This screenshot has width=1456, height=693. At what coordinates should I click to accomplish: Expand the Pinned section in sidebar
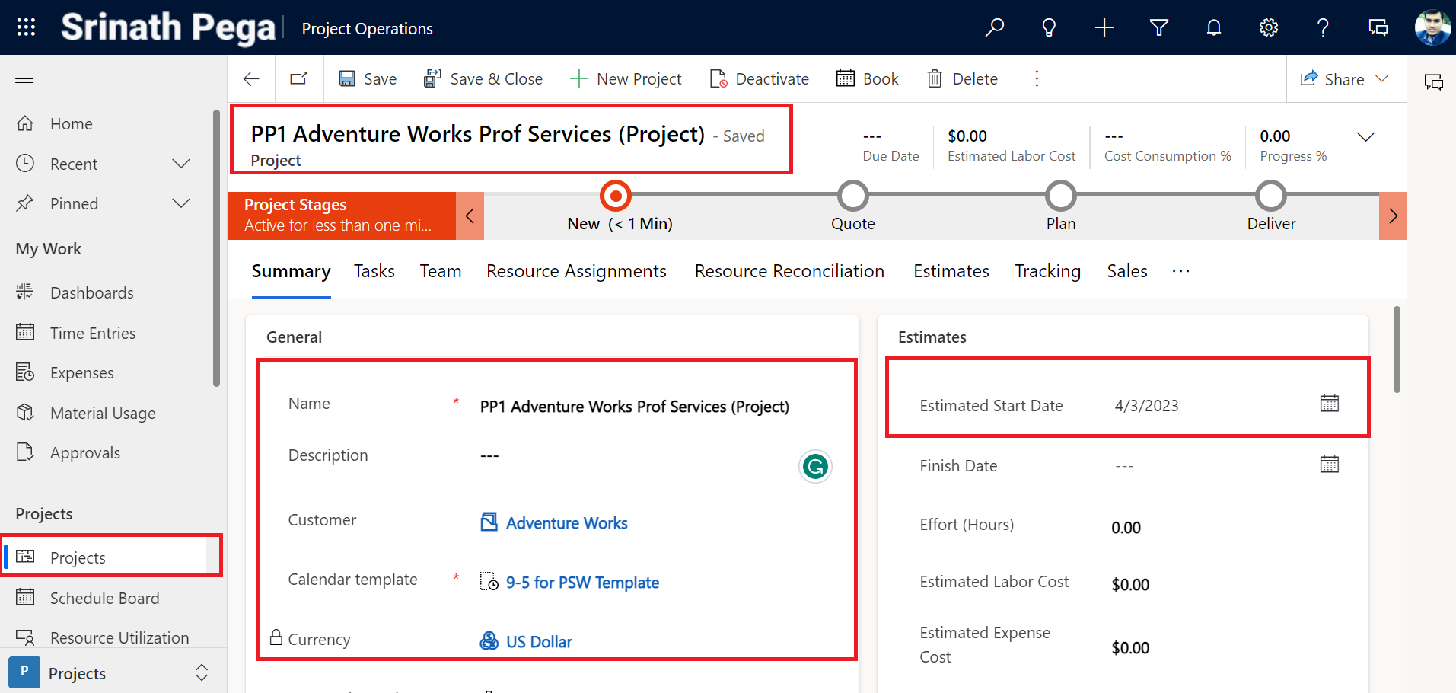[181, 203]
